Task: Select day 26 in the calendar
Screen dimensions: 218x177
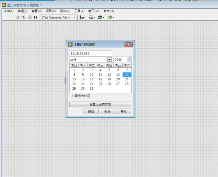Action: [109, 84]
